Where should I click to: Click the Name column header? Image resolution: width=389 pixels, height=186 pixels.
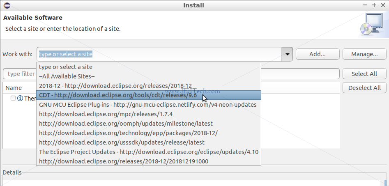click(x=14, y=88)
